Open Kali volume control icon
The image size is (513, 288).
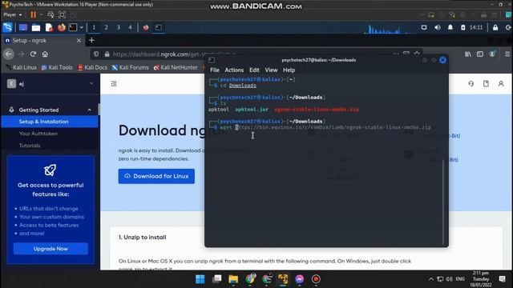pos(438,27)
